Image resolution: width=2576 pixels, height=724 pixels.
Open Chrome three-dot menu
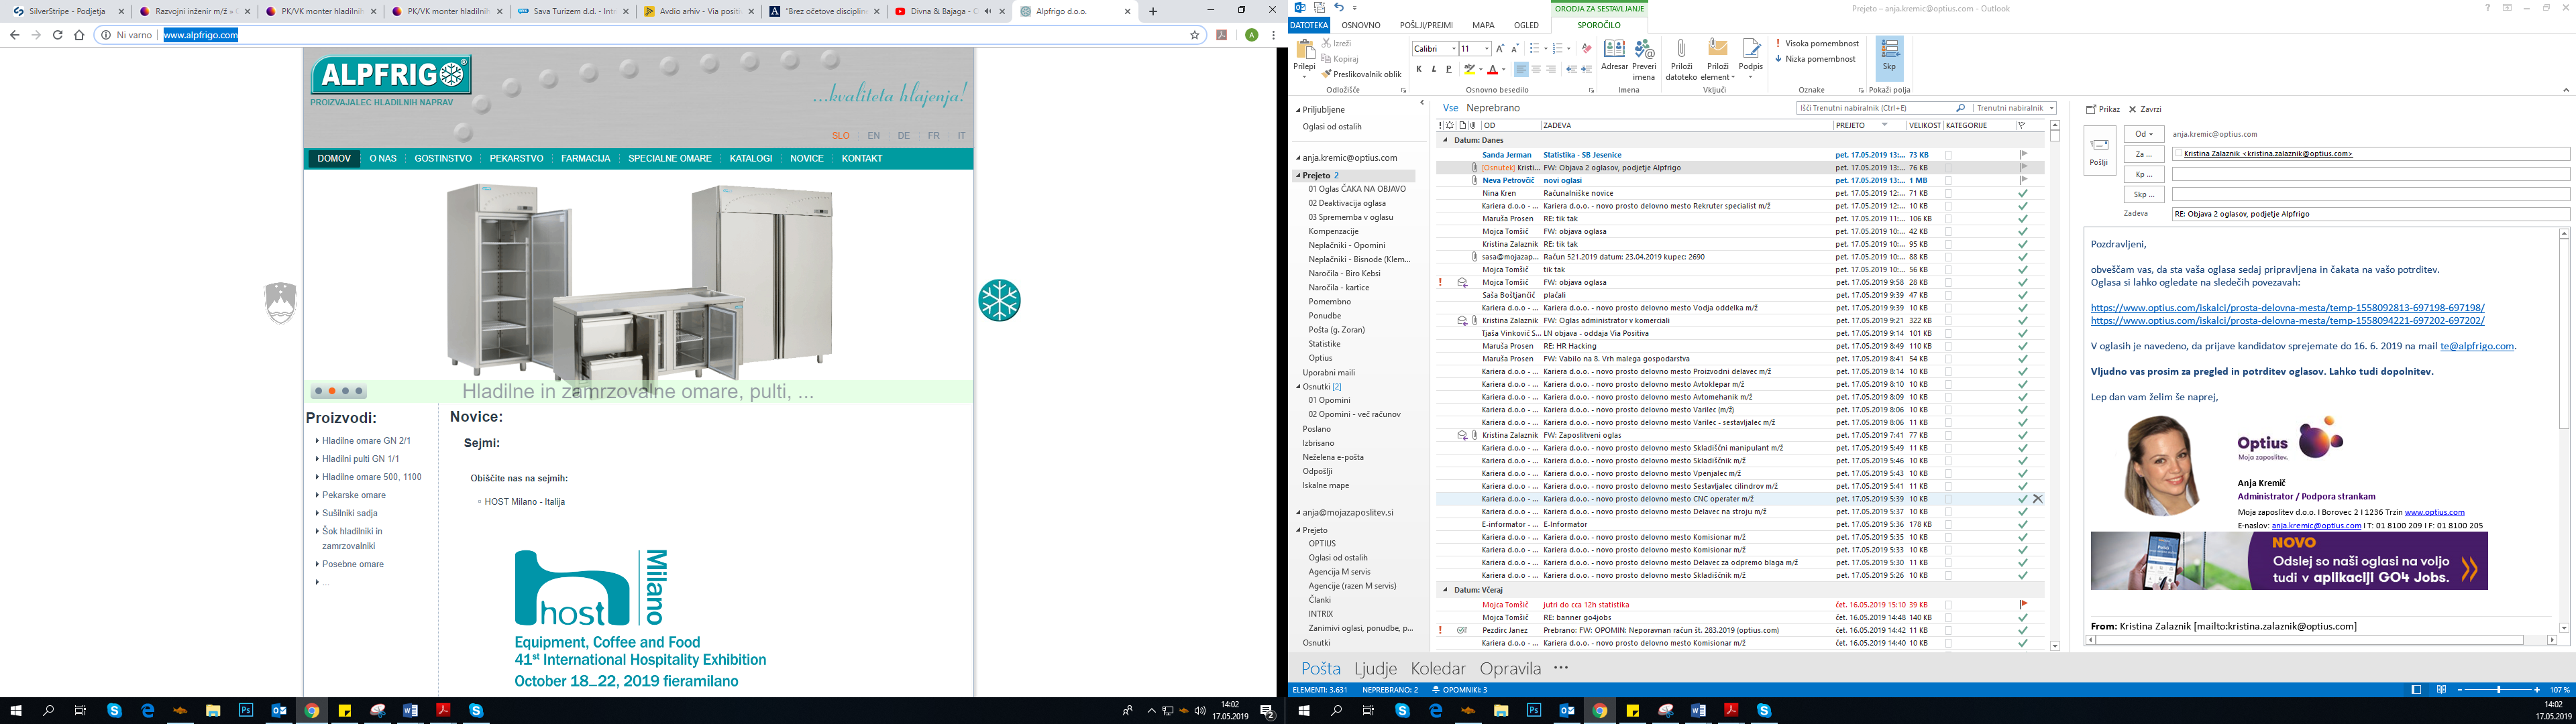tap(1273, 35)
